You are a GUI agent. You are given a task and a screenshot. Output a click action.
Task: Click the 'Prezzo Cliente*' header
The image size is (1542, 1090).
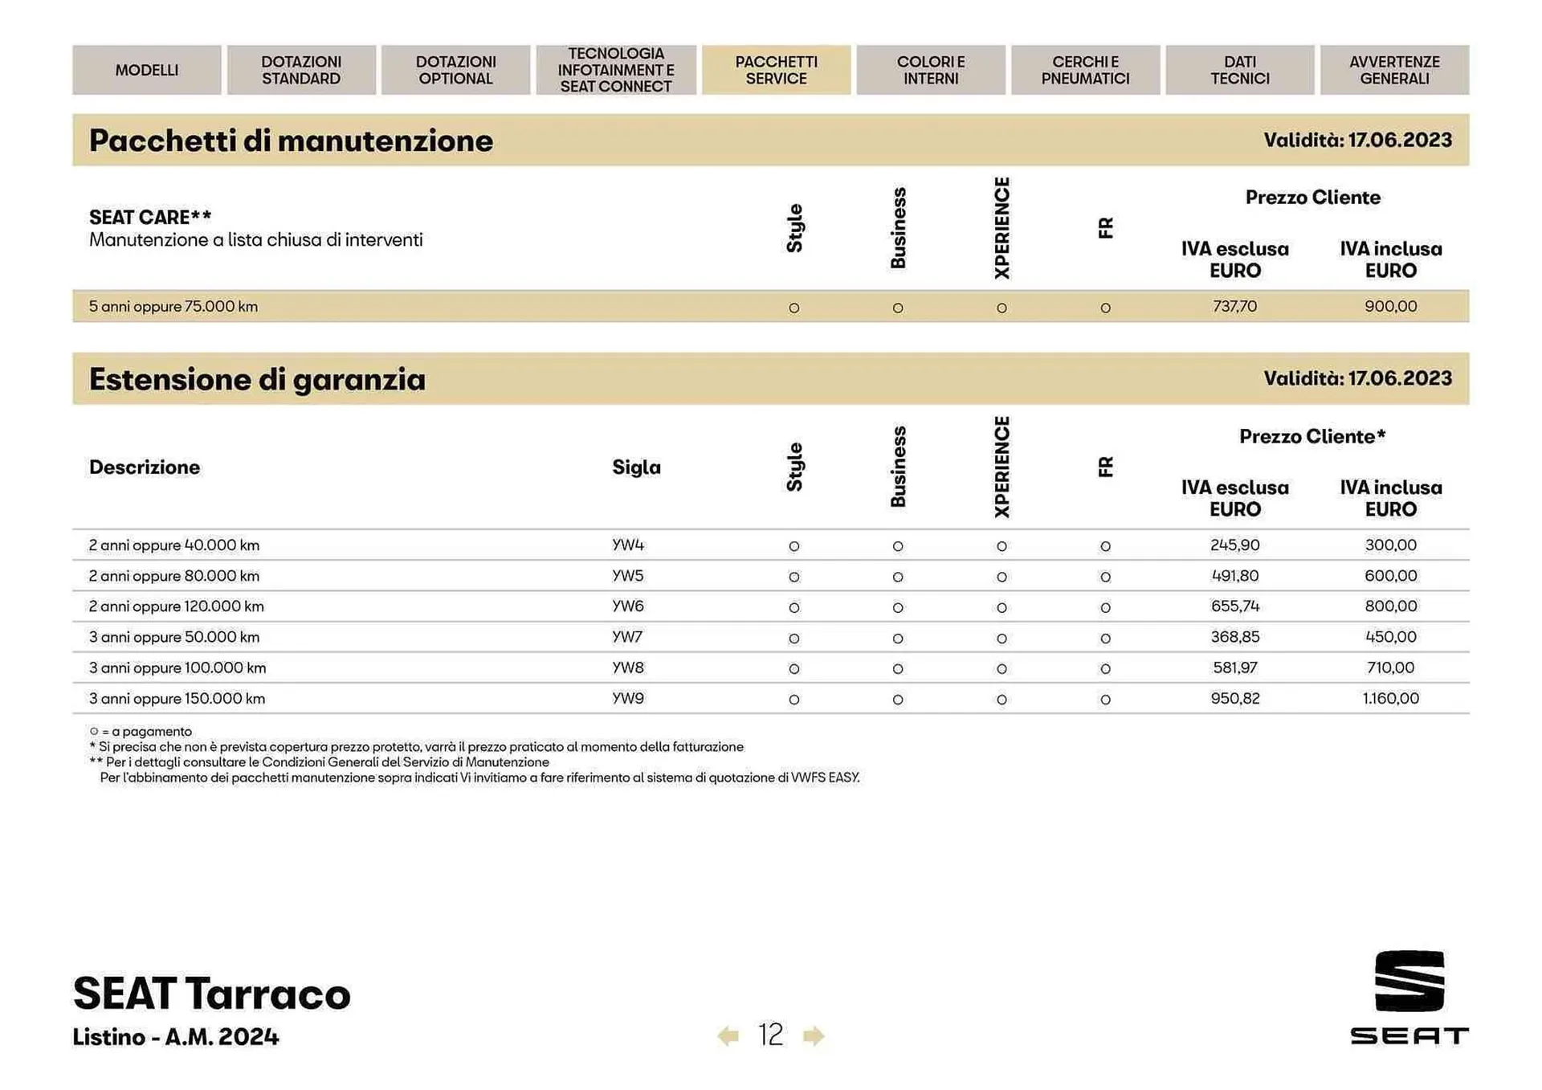coord(1312,436)
